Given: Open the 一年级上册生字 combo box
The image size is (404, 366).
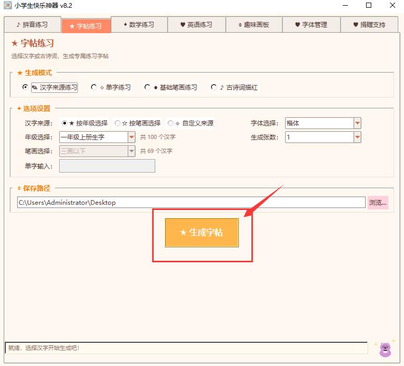Looking at the screenshot, I should click(97, 137).
